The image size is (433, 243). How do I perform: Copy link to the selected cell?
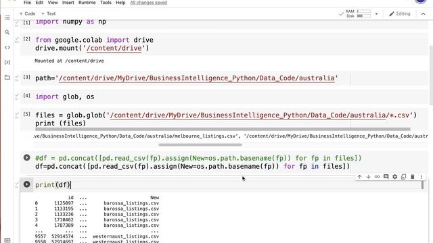click(x=377, y=177)
